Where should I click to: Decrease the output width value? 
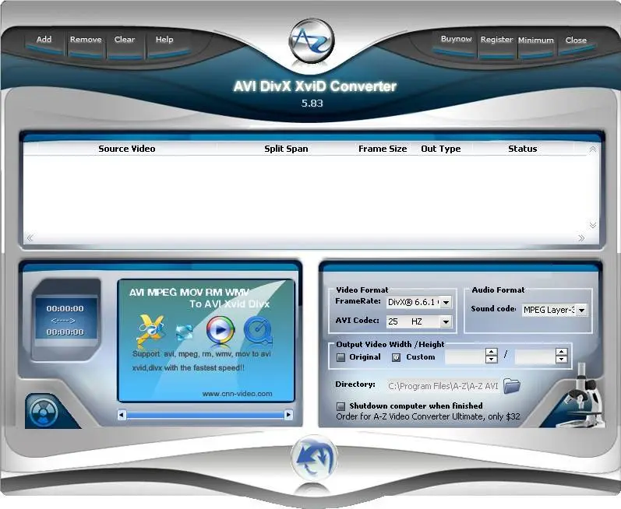491,360
